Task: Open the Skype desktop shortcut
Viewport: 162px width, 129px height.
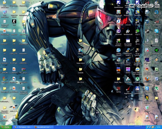Action: (x=156, y=31)
